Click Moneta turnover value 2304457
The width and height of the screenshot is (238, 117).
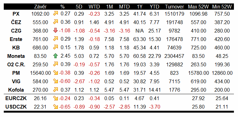[174, 56]
